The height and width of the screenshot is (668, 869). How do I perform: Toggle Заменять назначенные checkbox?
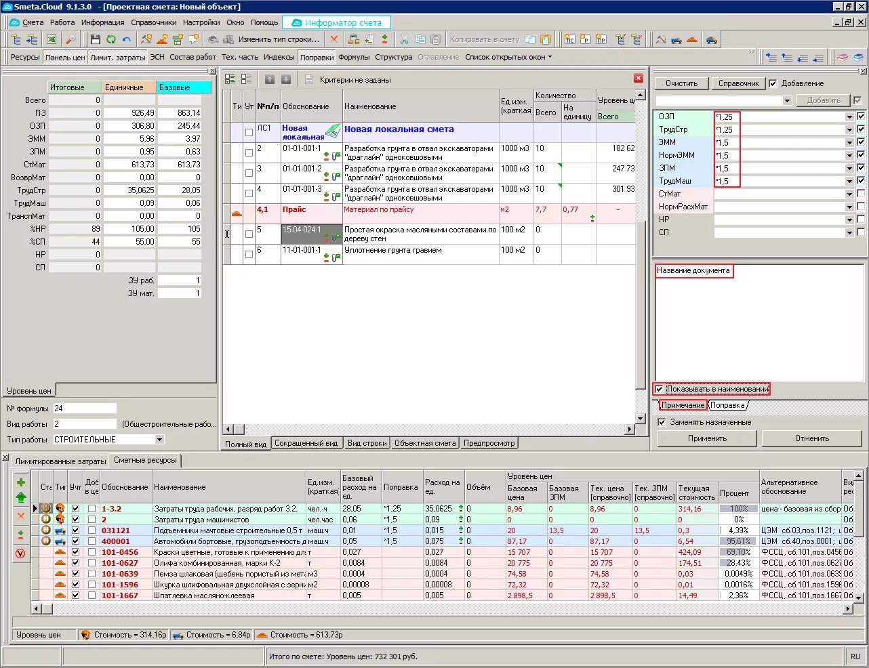point(662,422)
